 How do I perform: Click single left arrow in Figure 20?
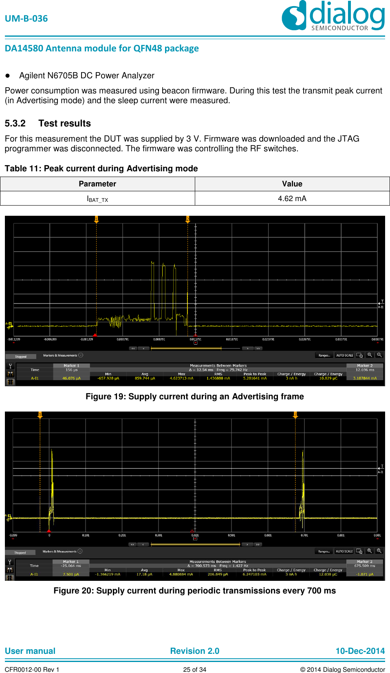[143, 545]
